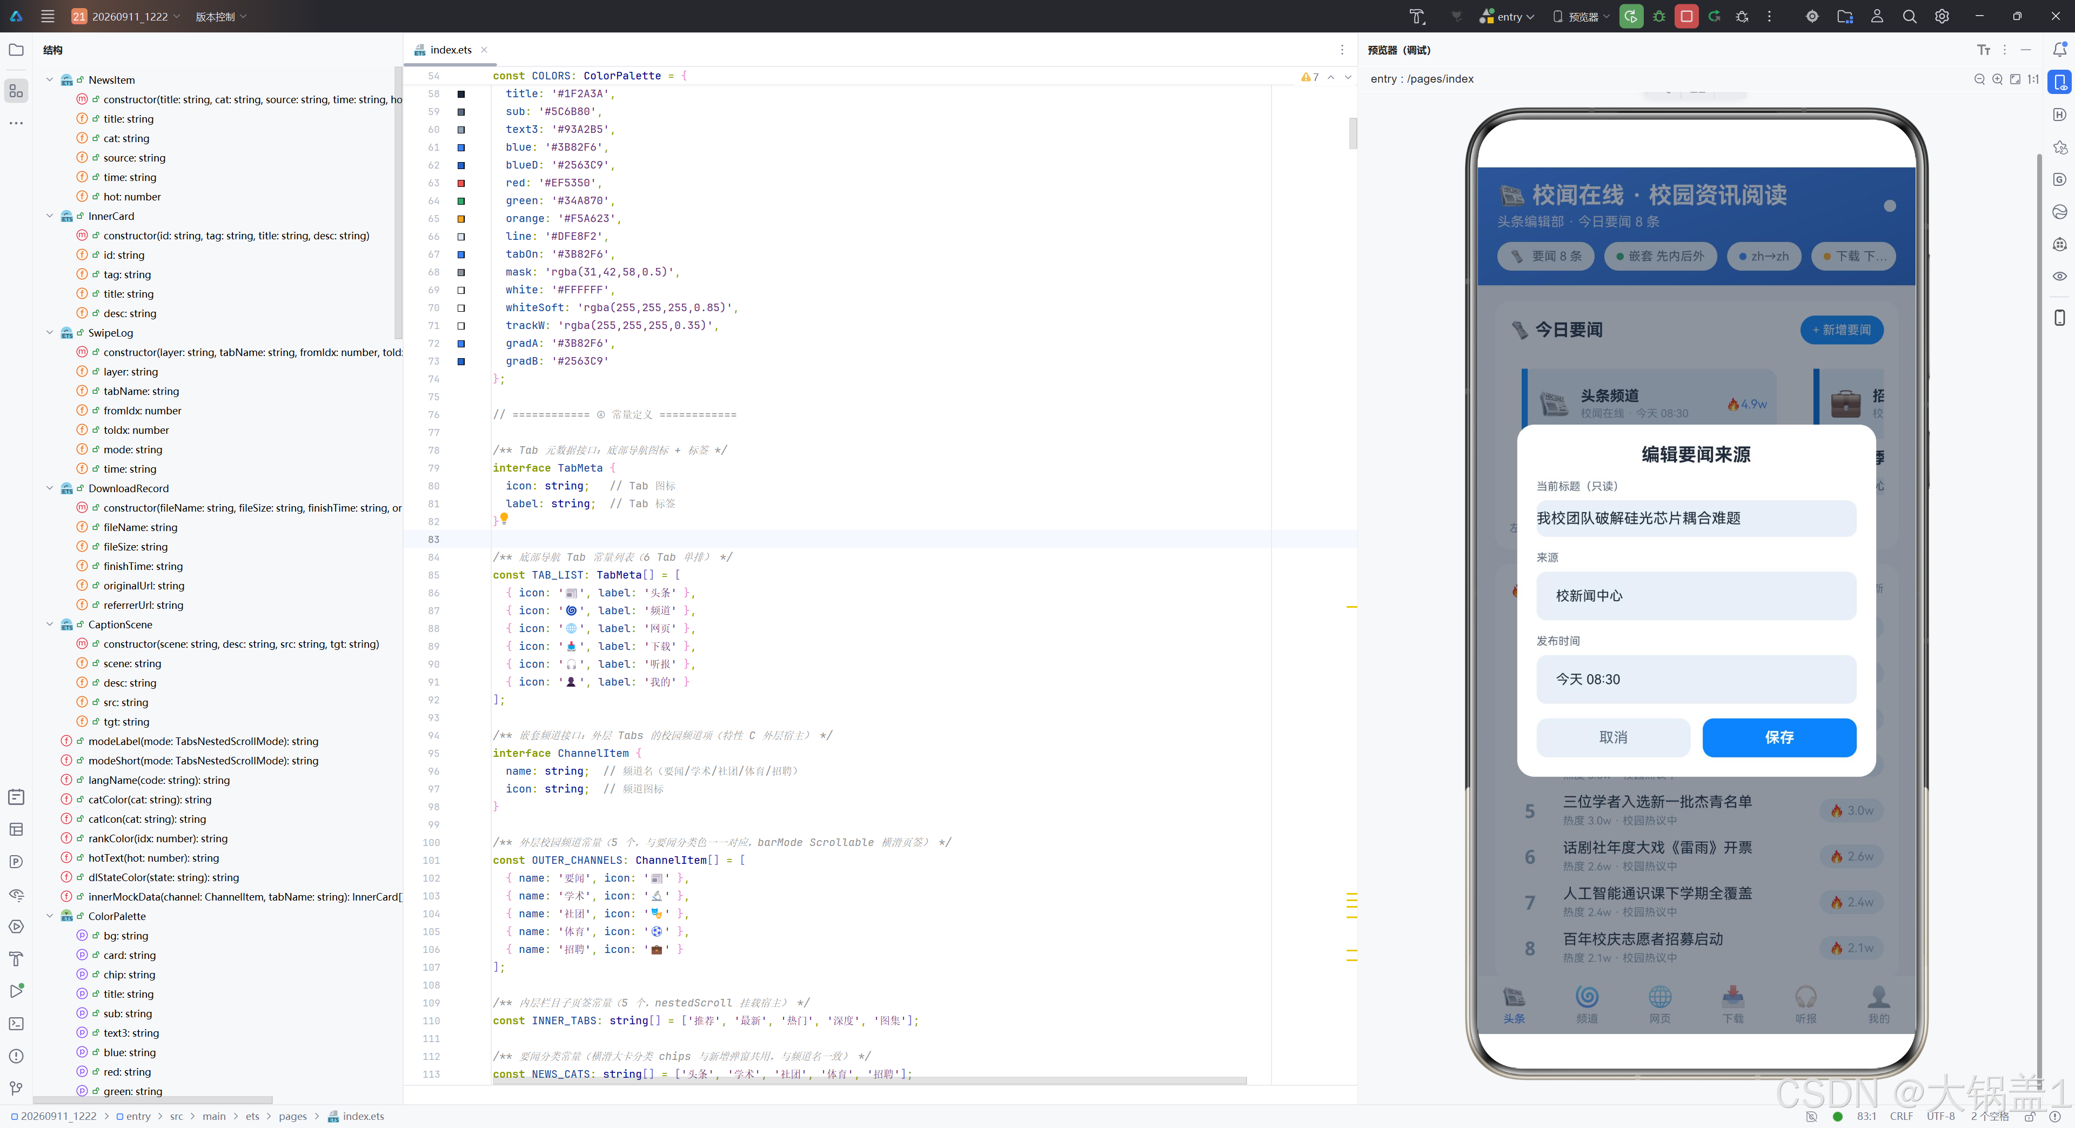Click the green '#34A870' gutter color swatch

click(x=461, y=200)
